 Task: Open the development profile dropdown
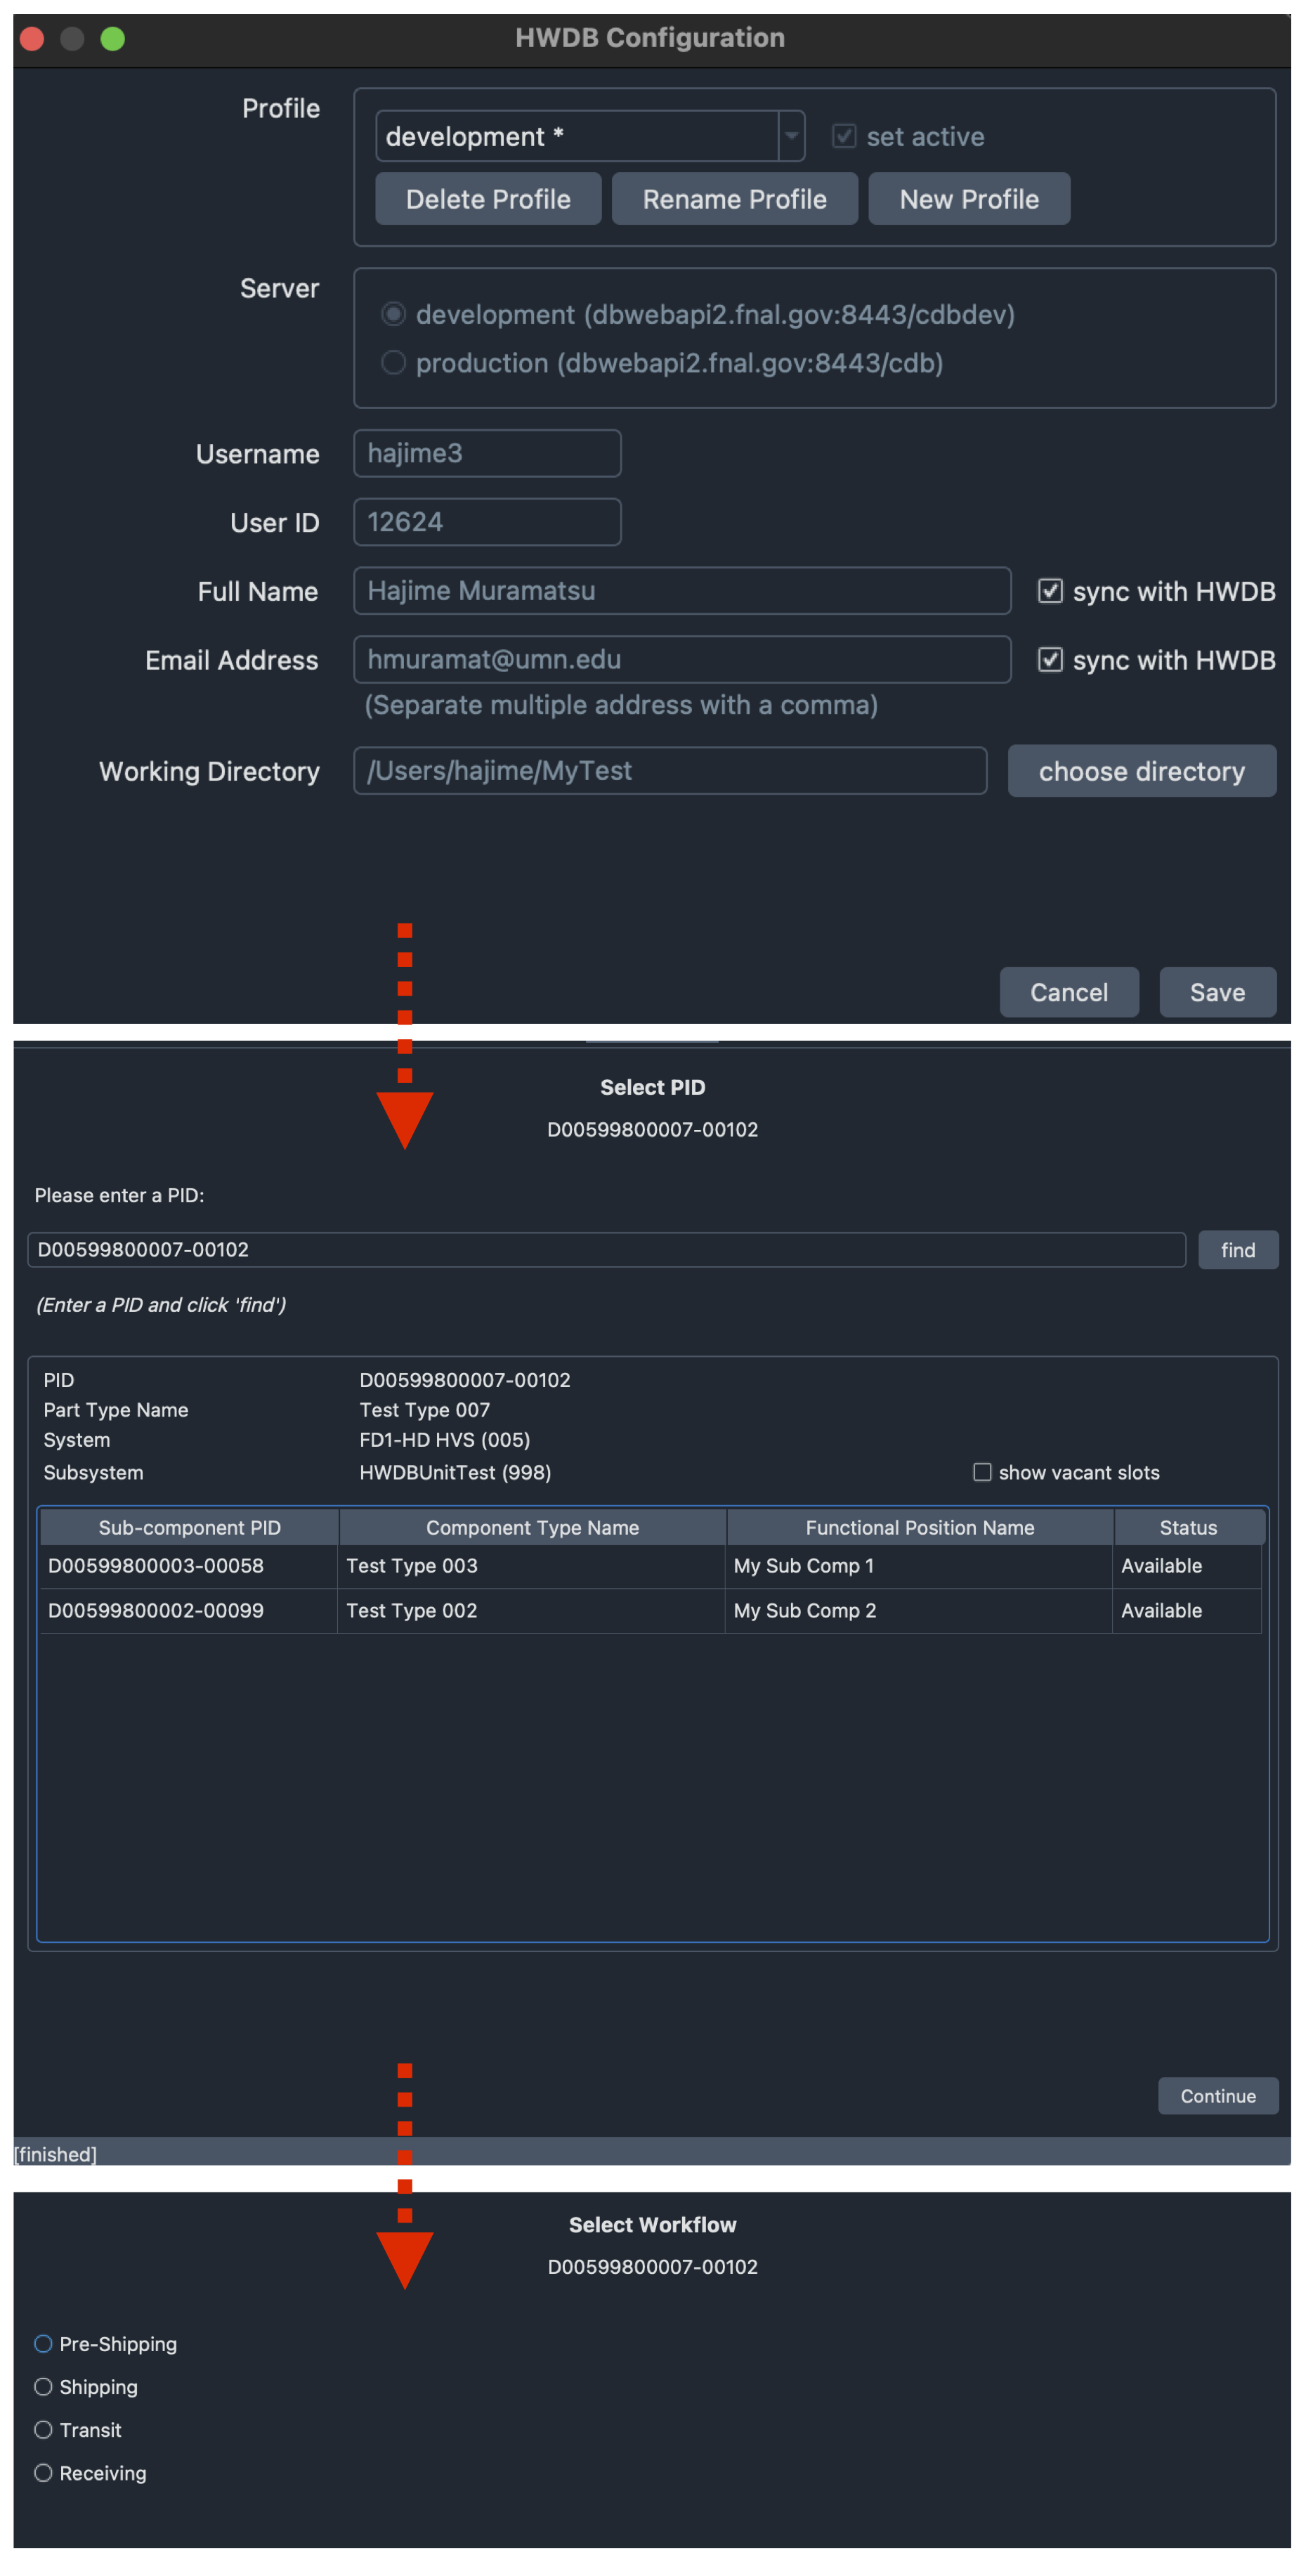pyautogui.click(x=589, y=136)
